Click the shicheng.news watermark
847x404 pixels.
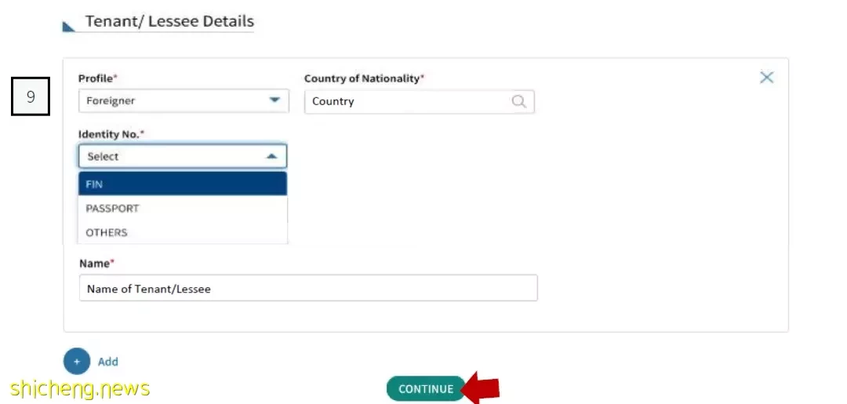79,388
